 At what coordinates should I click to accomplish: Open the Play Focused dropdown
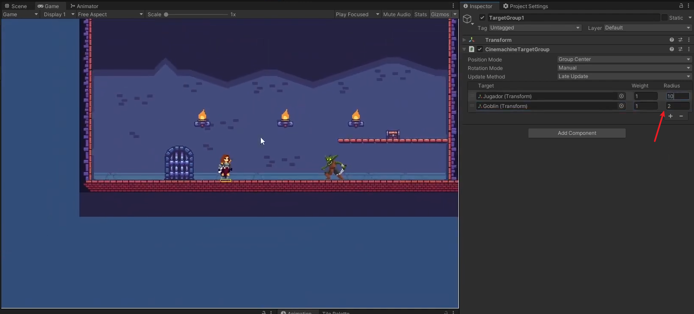coord(357,14)
